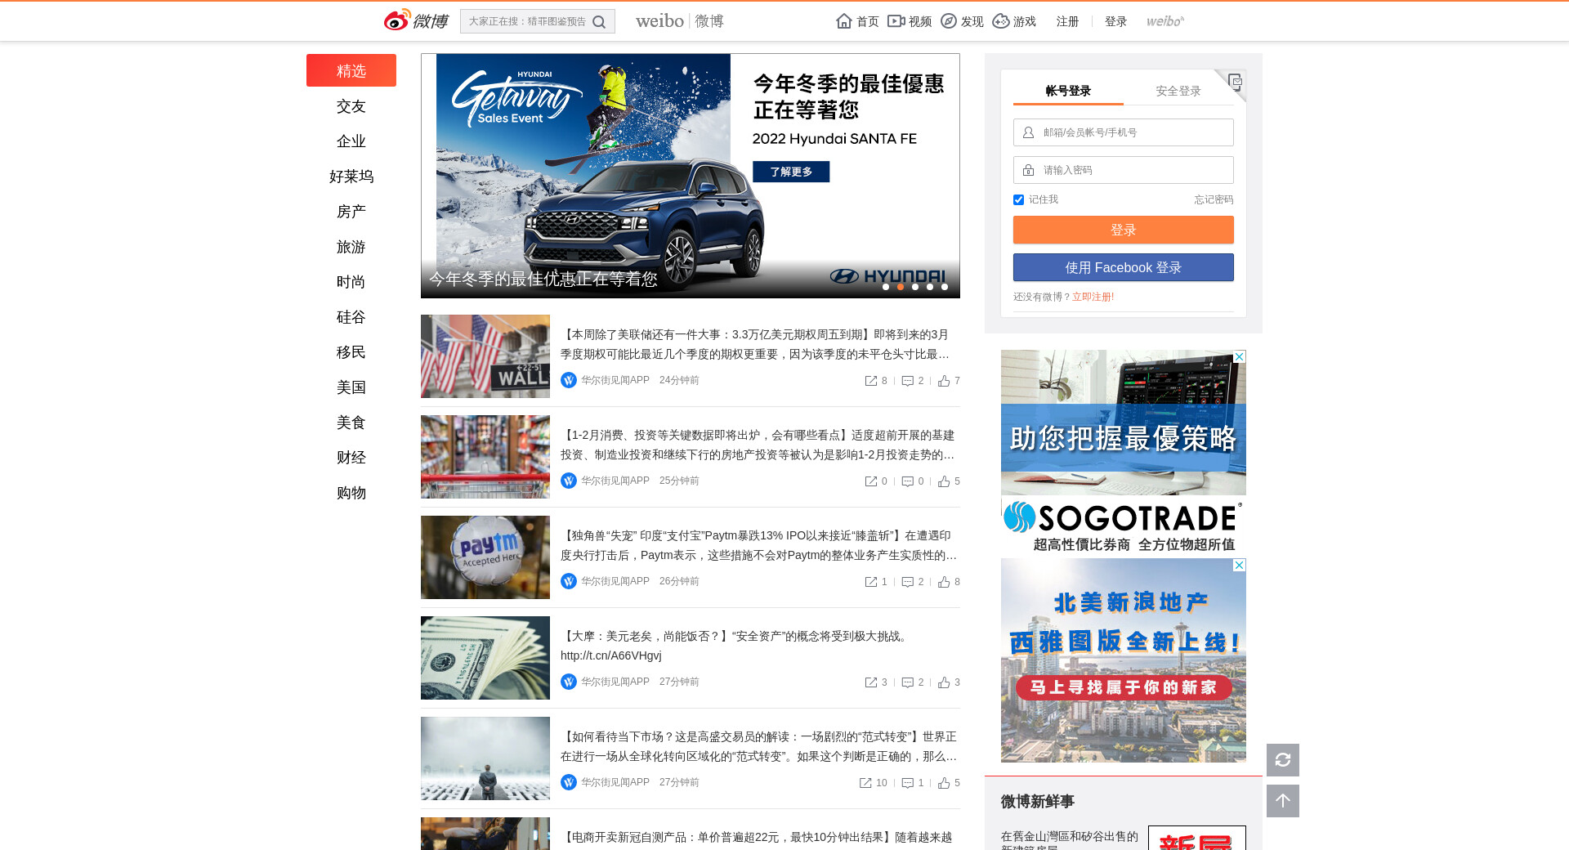Viewport: 1569px width, 850px height.
Task: Click the refresh feed icon button
Action: point(1282,760)
